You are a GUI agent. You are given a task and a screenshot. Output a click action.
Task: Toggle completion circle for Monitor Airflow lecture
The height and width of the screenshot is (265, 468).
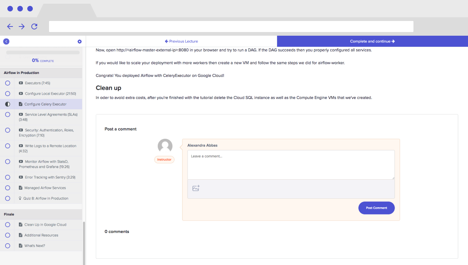click(8, 162)
